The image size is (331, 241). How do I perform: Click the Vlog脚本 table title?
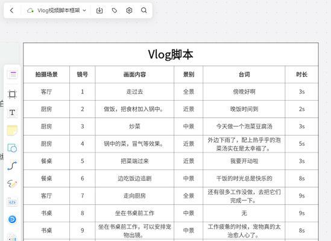click(x=171, y=54)
